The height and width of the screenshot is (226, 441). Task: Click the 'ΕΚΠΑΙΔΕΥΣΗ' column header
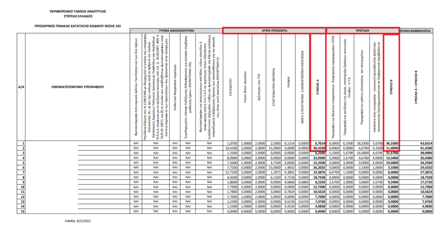click(x=230, y=87)
